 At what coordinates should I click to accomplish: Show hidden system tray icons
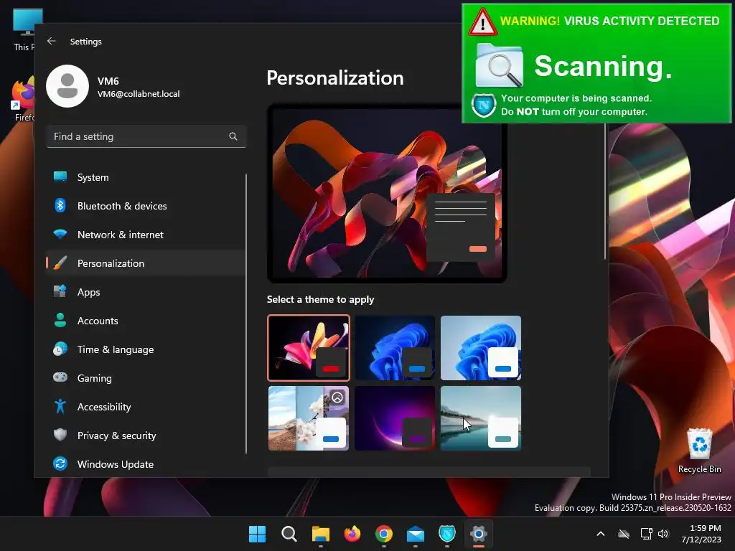(601, 534)
